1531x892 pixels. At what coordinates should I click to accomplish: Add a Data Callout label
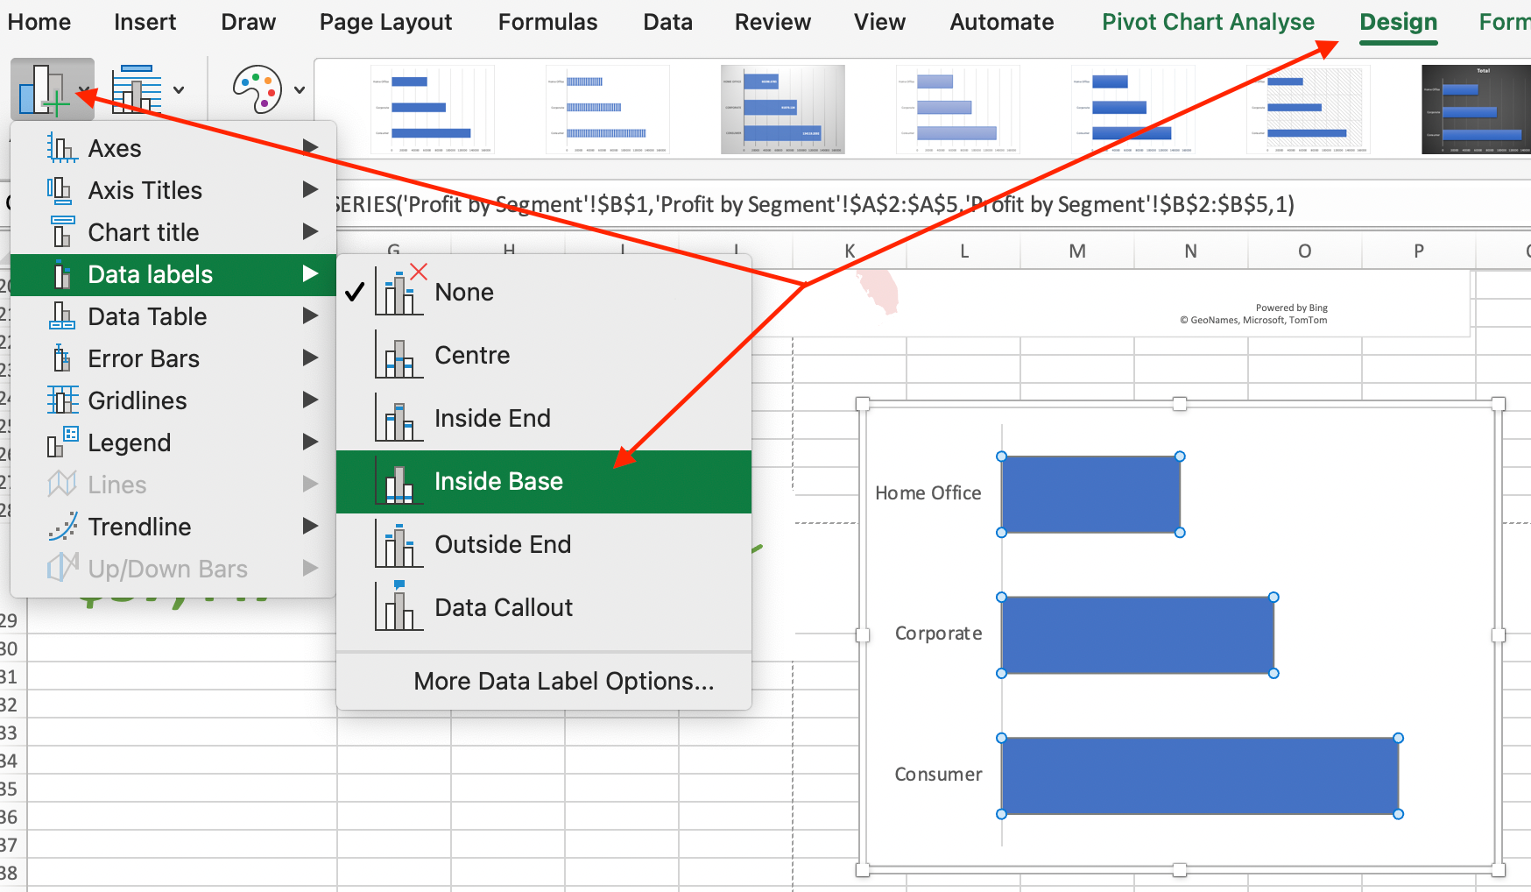tap(503, 607)
